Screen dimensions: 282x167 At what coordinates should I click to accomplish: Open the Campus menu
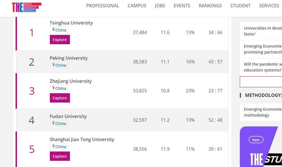pos(137,6)
